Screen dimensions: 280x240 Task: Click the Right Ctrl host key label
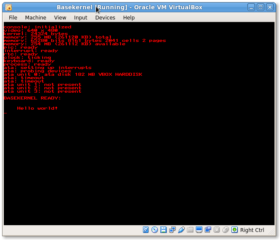tap(252, 230)
